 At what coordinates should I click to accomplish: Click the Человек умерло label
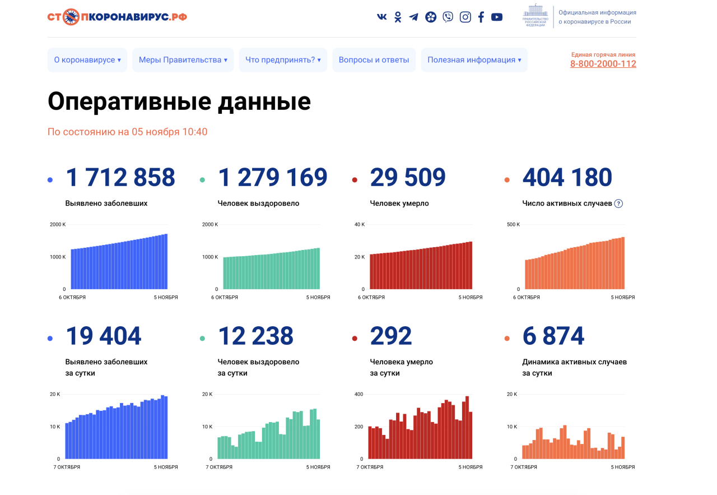pyautogui.click(x=399, y=203)
